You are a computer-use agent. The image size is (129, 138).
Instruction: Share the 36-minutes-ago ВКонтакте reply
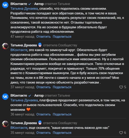point(62,114)
